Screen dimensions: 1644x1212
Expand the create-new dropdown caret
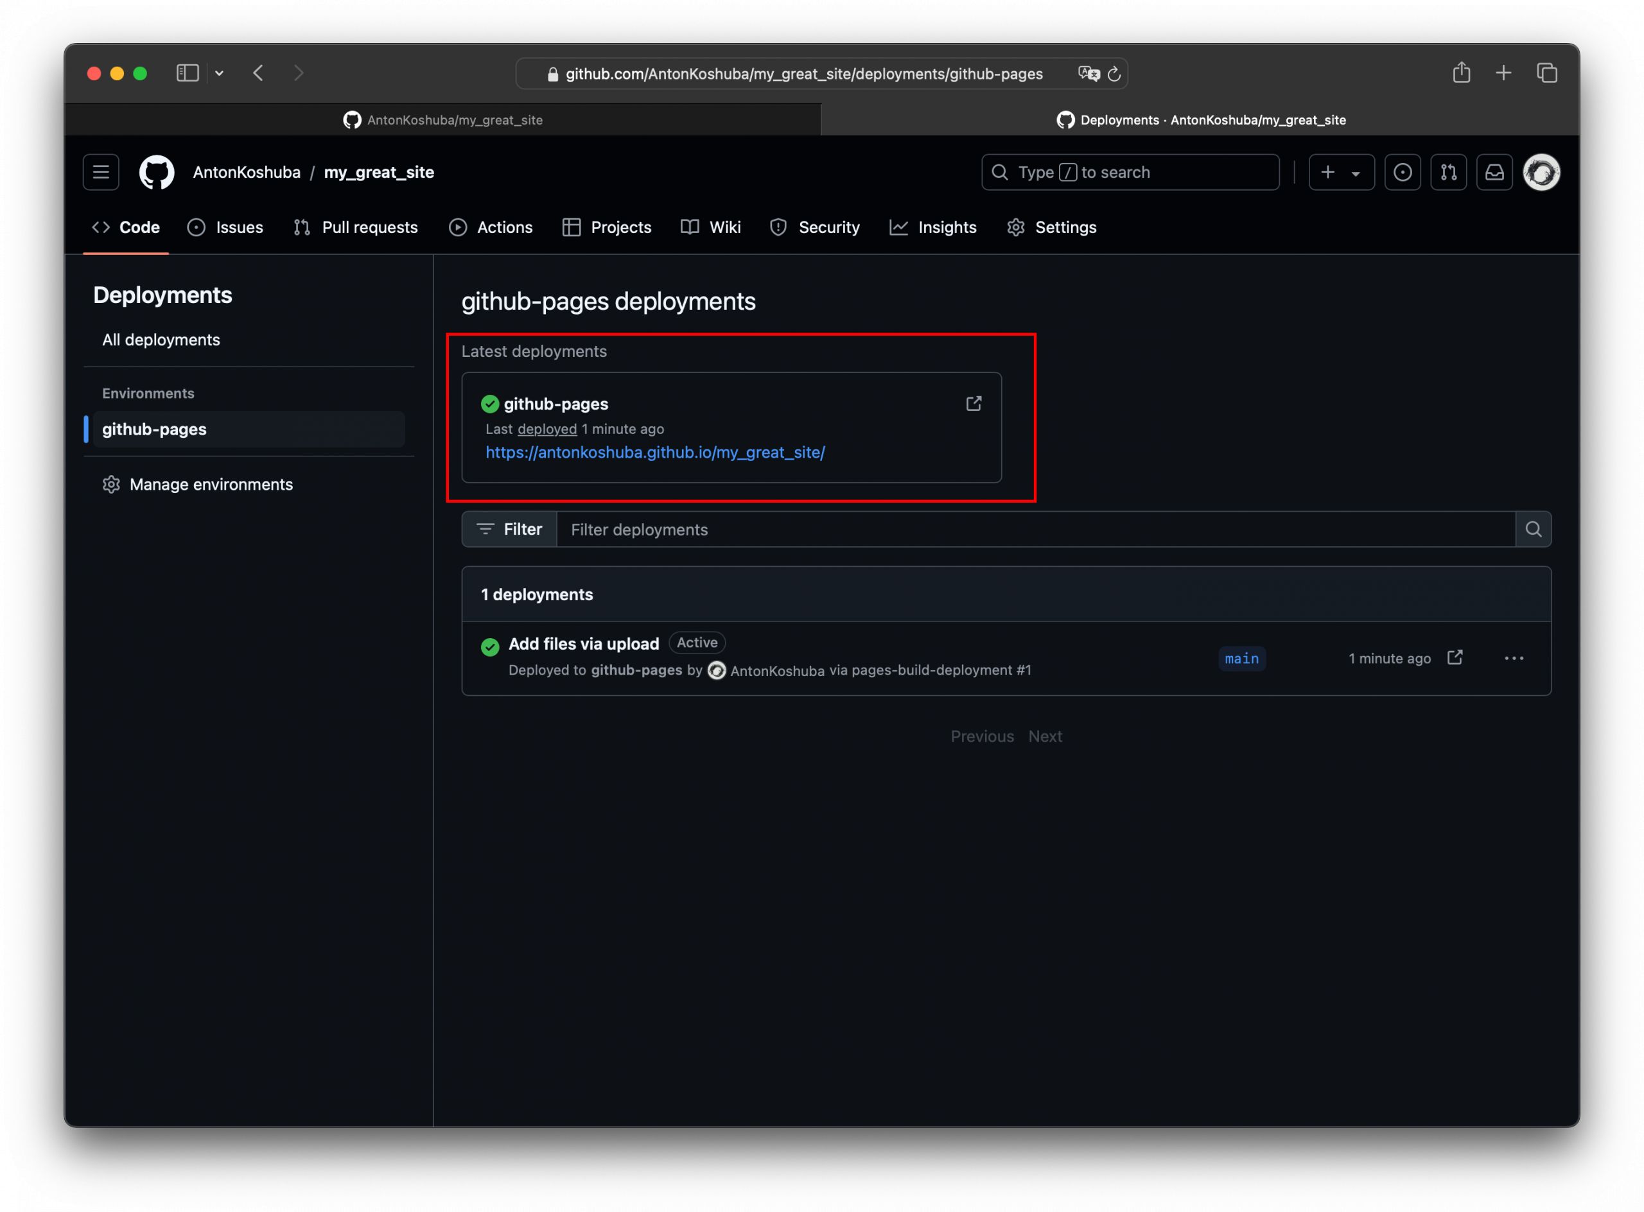tap(1356, 174)
